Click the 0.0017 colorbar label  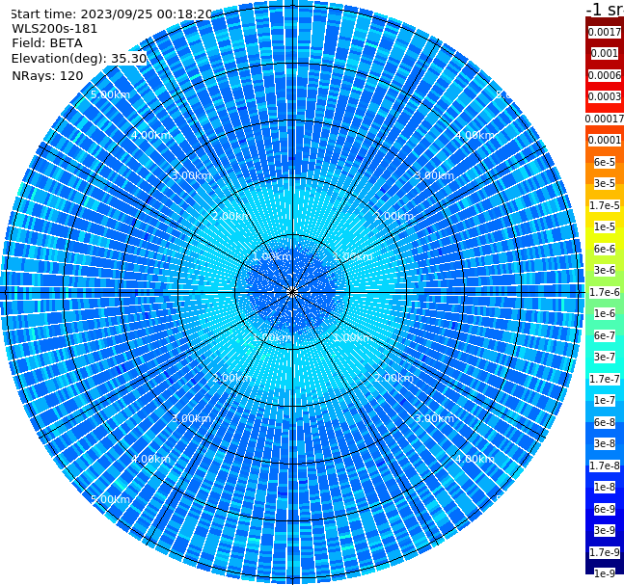pyautogui.click(x=604, y=32)
